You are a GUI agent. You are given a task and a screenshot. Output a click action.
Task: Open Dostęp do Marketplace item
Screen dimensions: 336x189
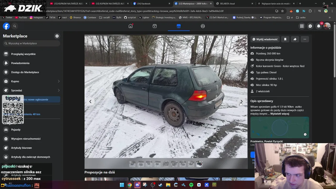click(x=31, y=72)
